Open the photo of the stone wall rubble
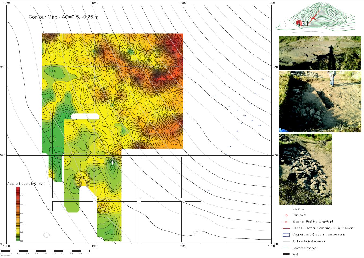The height and width of the screenshot is (258, 364). (x=306, y=169)
